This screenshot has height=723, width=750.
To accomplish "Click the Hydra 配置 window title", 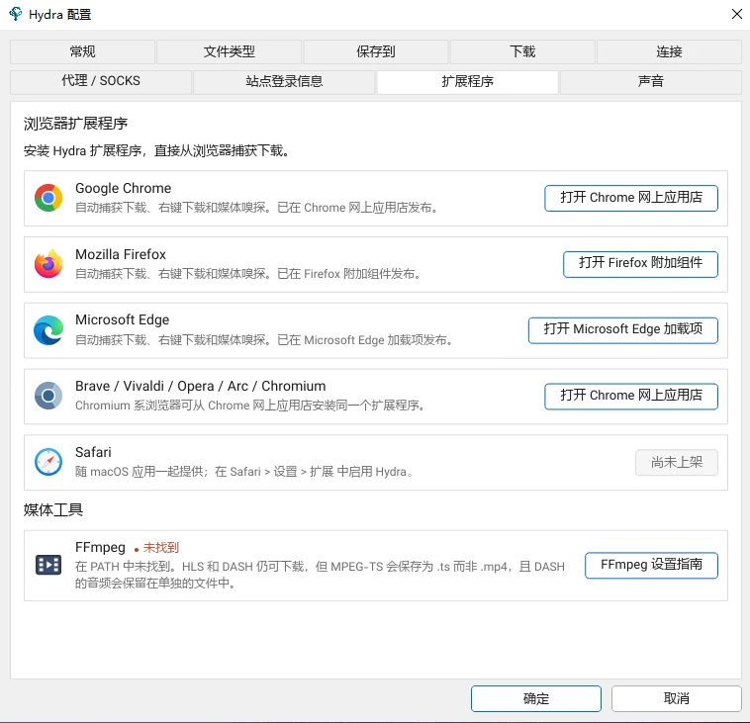I will [59, 15].
